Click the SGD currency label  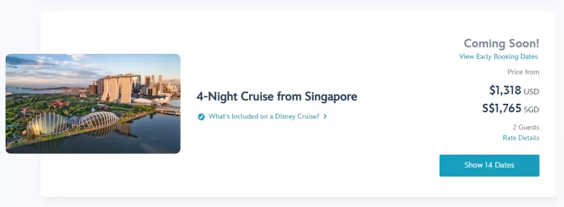[532, 109]
